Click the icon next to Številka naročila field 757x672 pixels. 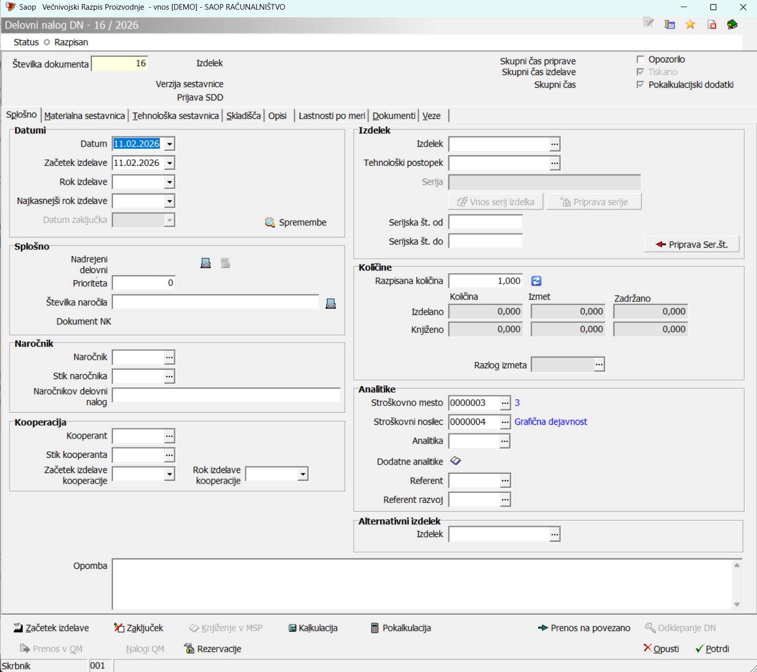click(331, 304)
